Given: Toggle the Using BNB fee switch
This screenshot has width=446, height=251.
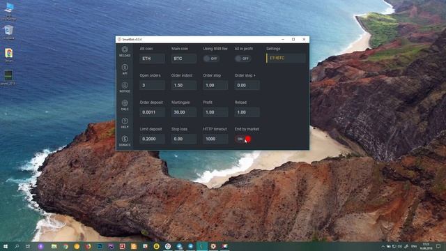Looking at the screenshot, I should [x=211, y=59].
